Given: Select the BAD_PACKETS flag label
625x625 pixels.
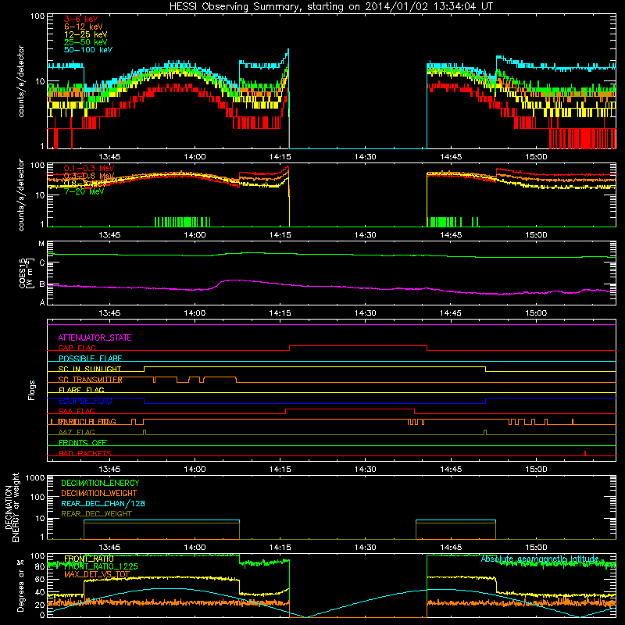Looking at the screenshot, I should 84,453.
